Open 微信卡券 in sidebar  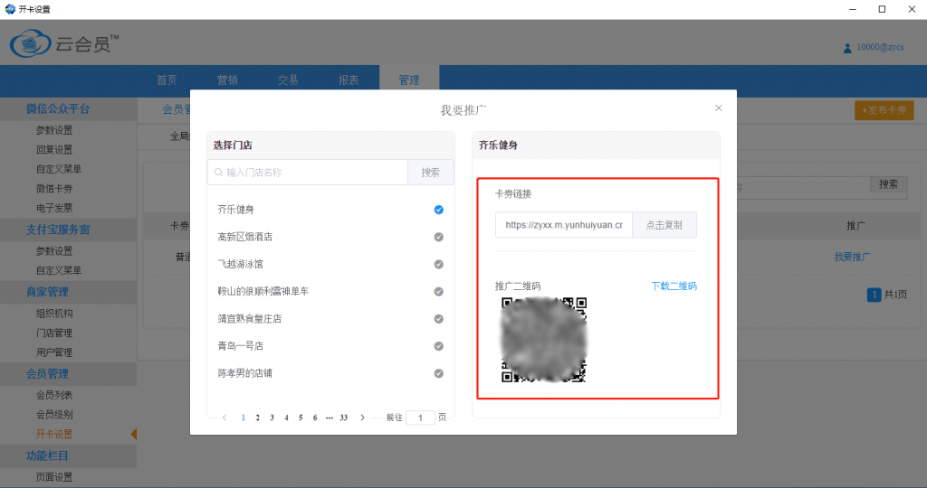[54, 189]
